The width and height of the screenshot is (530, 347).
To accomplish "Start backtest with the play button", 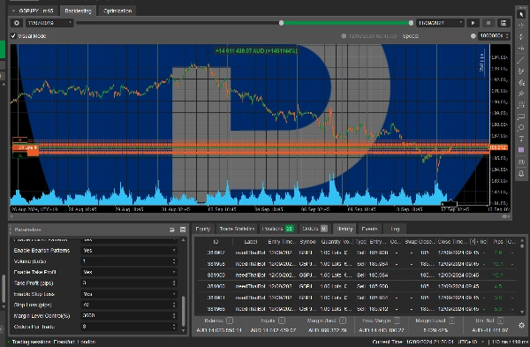I will click(x=473, y=23).
